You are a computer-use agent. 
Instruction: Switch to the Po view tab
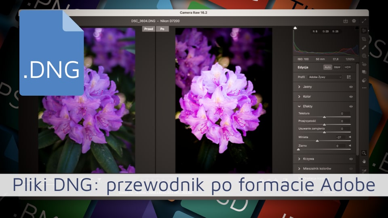point(162,29)
